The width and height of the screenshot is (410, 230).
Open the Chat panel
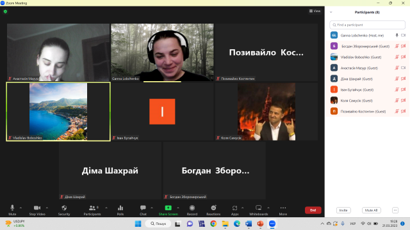pos(143,210)
